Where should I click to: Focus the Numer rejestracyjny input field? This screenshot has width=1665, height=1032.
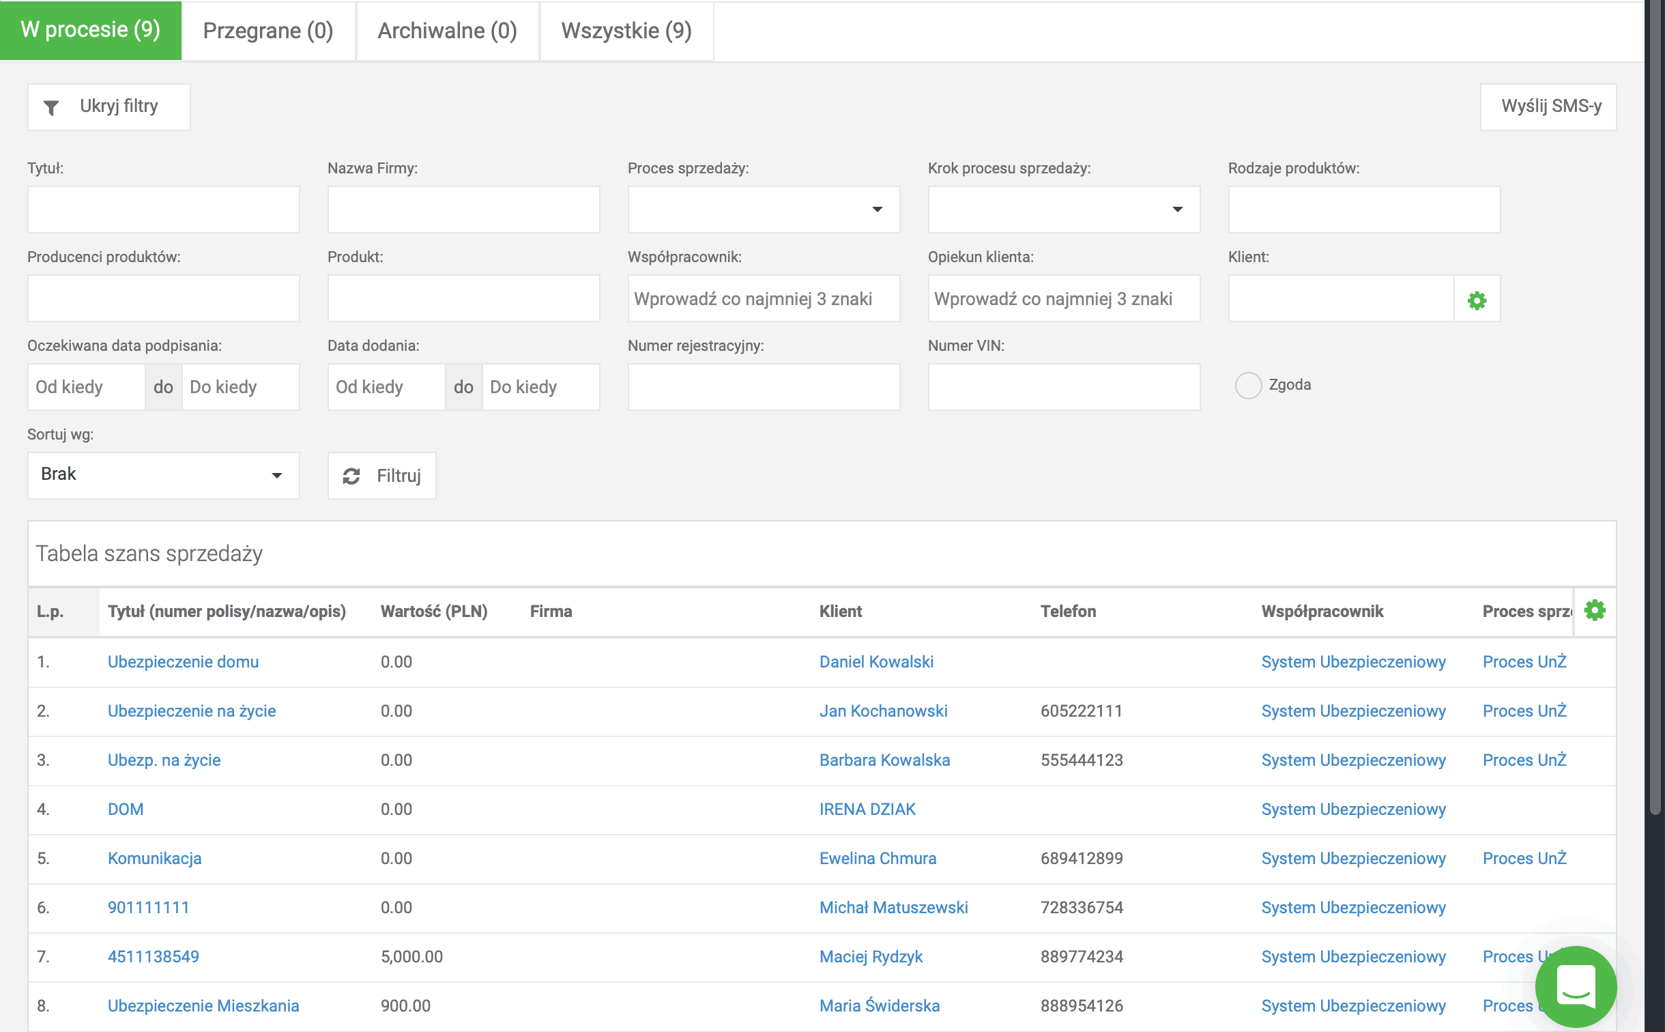(x=764, y=387)
